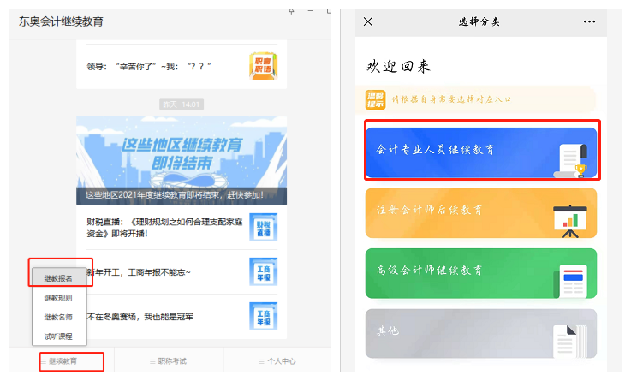Click the pin icon in chat window header
Image resolution: width=631 pixels, height=381 pixels.
[x=291, y=12]
